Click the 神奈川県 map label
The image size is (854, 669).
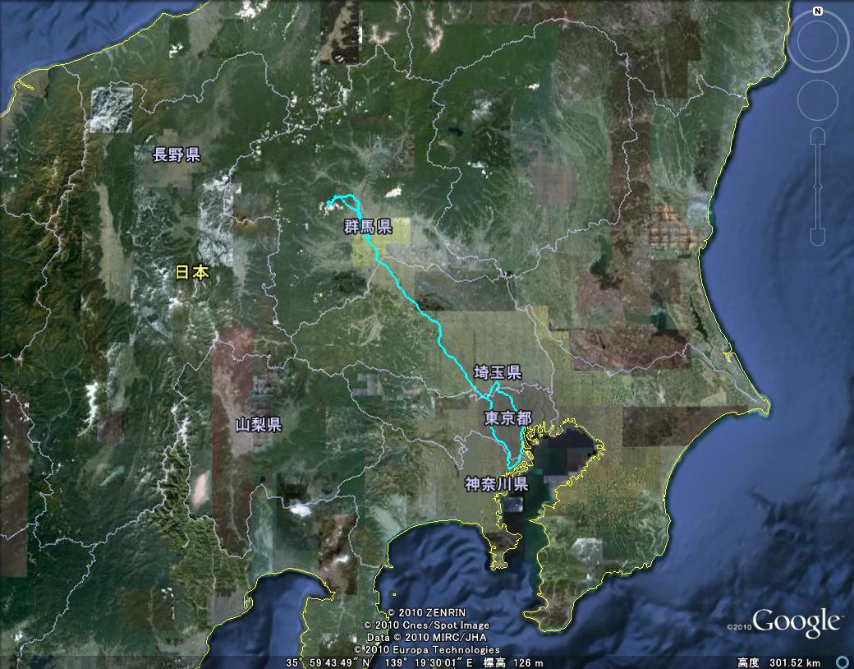(x=496, y=483)
